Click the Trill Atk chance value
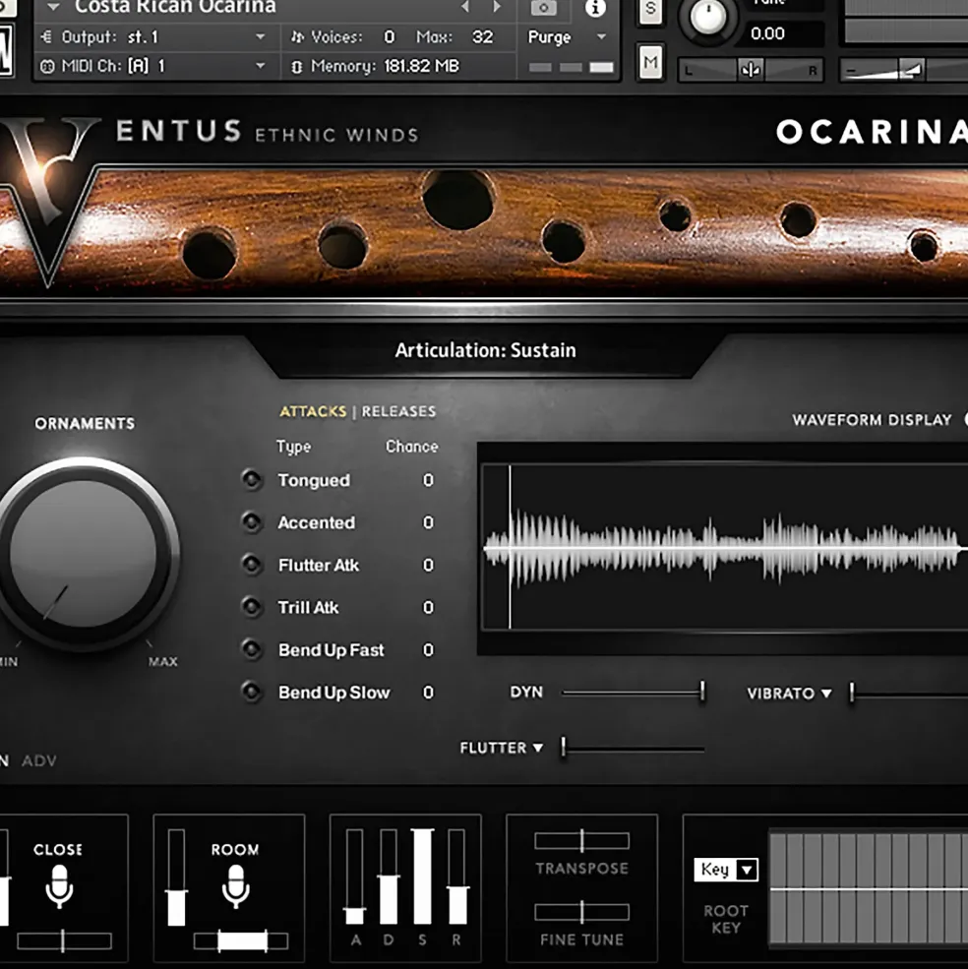 pos(428,608)
